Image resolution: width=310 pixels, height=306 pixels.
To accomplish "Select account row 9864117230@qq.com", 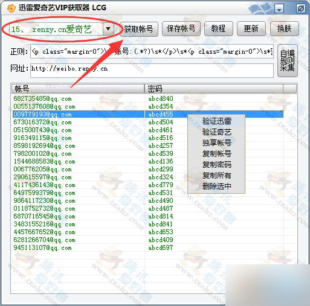I will (x=44, y=200).
